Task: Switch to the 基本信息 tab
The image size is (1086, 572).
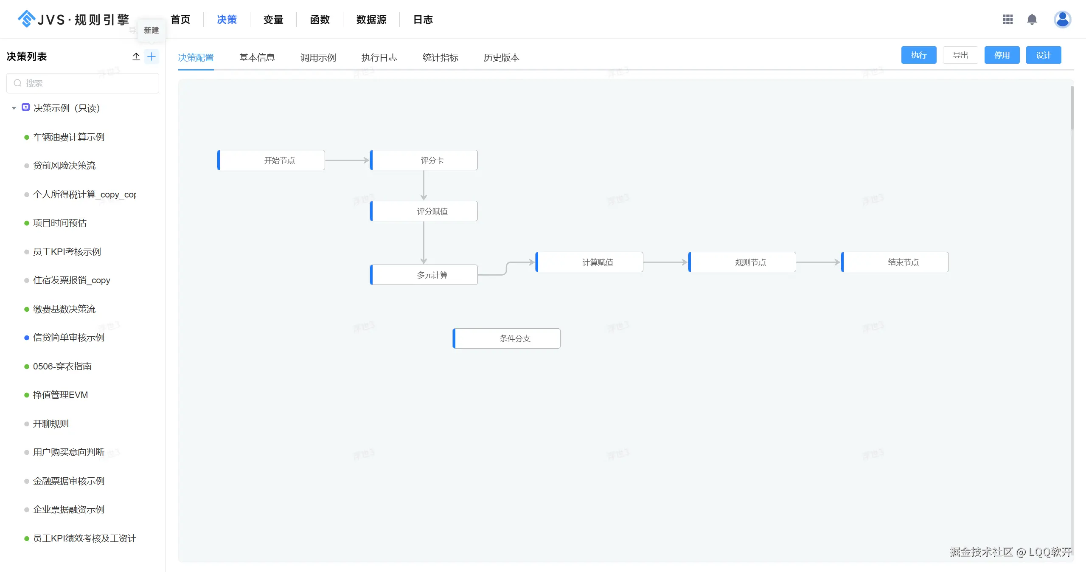Action: (257, 57)
